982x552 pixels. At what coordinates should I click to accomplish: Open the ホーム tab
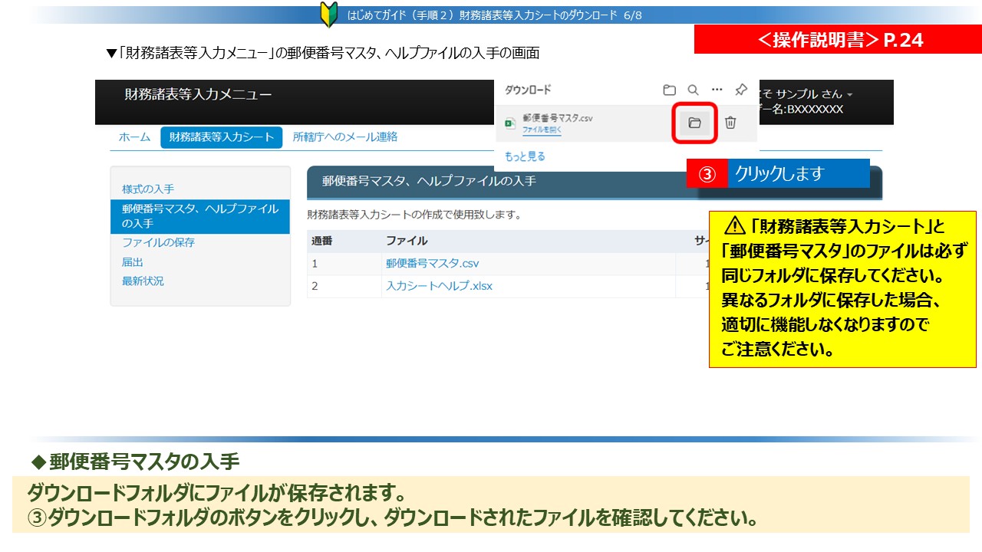point(134,137)
